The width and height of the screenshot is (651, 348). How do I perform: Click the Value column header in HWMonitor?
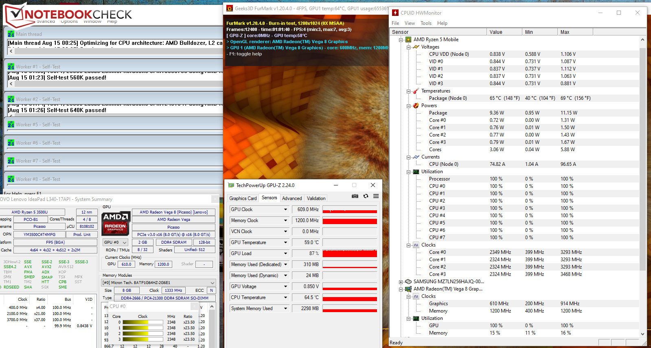click(504, 32)
